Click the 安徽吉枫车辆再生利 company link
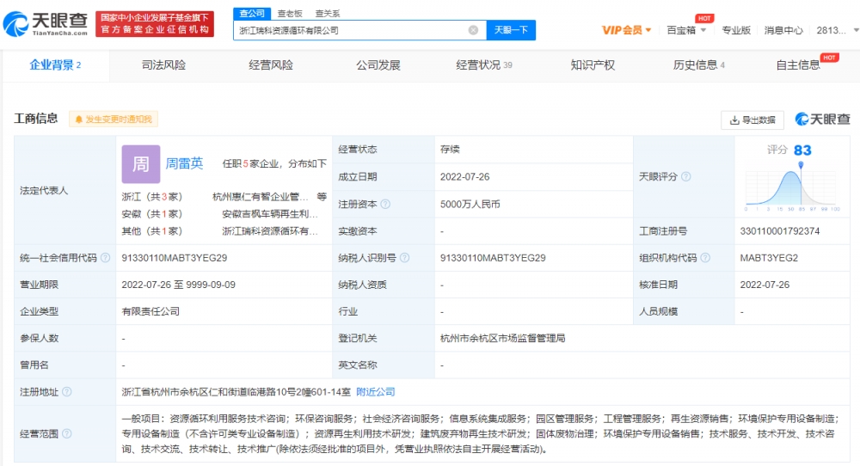Screen dimensions: 860x466 click(269, 214)
